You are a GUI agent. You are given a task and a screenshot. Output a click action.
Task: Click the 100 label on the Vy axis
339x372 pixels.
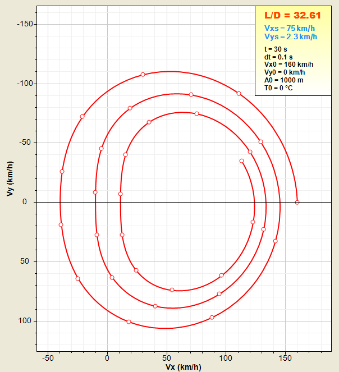(25, 321)
